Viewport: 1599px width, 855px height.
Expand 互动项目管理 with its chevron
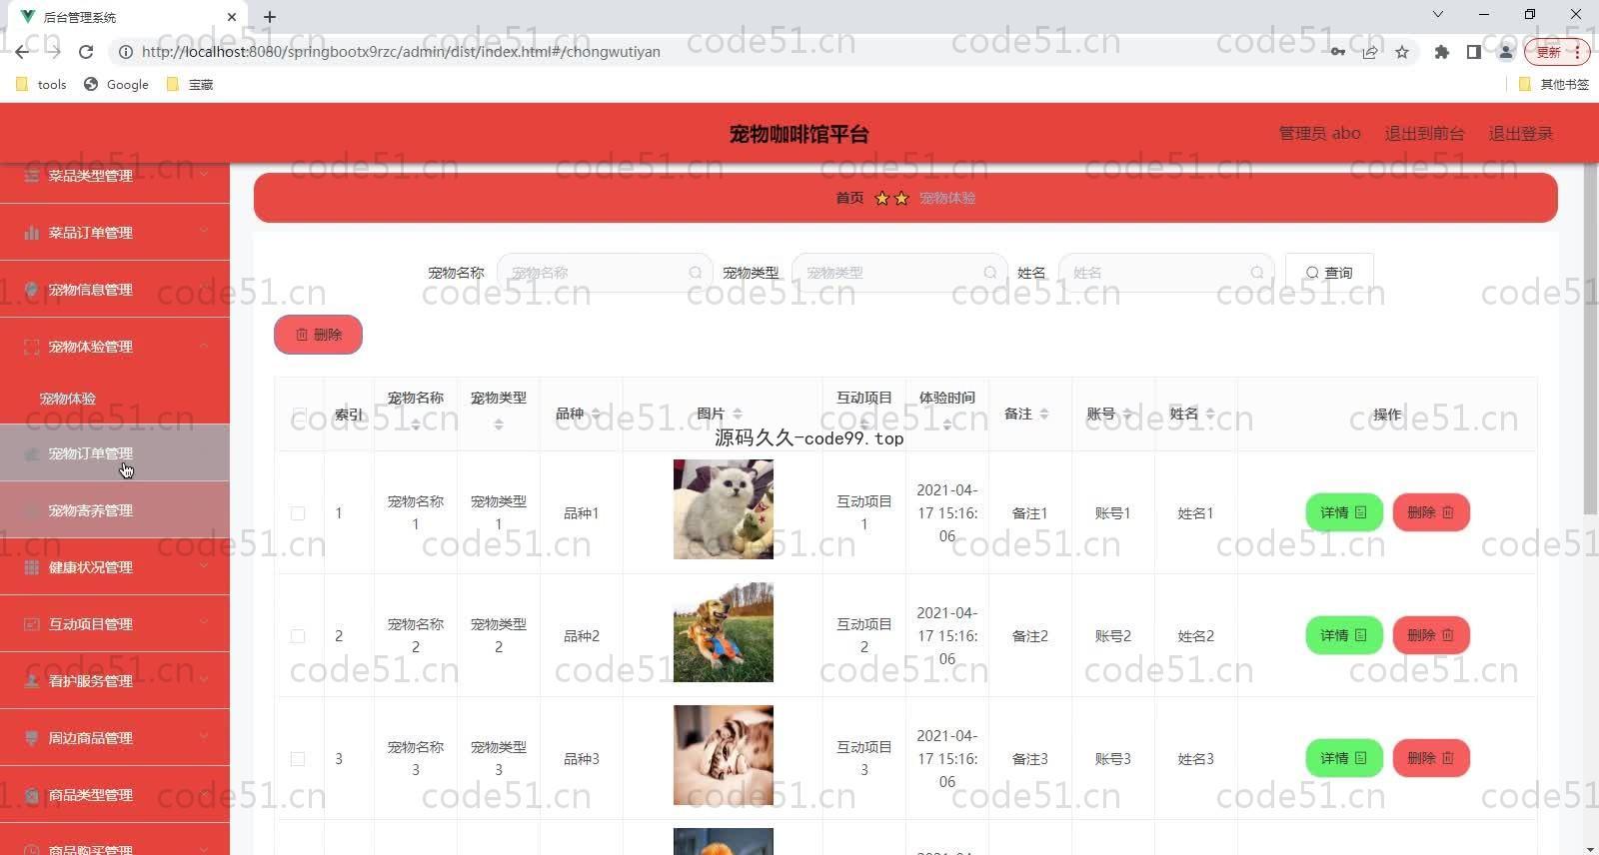pyautogui.click(x=204, y=623)
